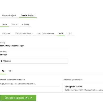Click the Search dependencies input field
The width and height of the screenshot is (103, 103).
click(x=30, y=84)
